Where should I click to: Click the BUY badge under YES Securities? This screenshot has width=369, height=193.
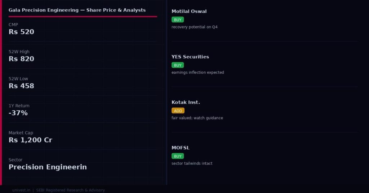178,65
